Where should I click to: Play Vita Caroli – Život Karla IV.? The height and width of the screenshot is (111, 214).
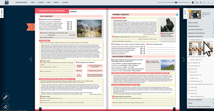point(197,57)
